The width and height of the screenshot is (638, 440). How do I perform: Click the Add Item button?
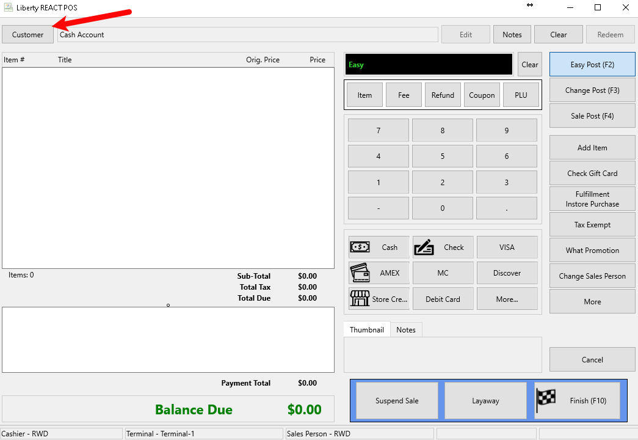pyautogui.click(x=592, y=147)
